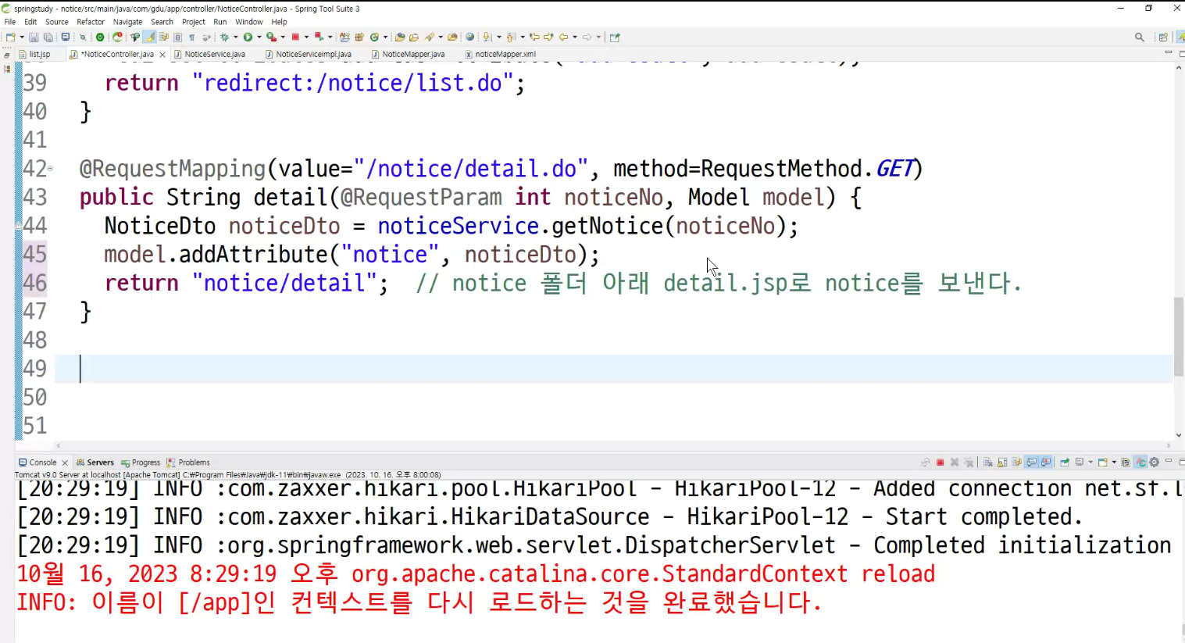The height and width of the screenshot is (643, 1185).
Task: Open the web browser globe icon
Action: [x=469, y=37]
